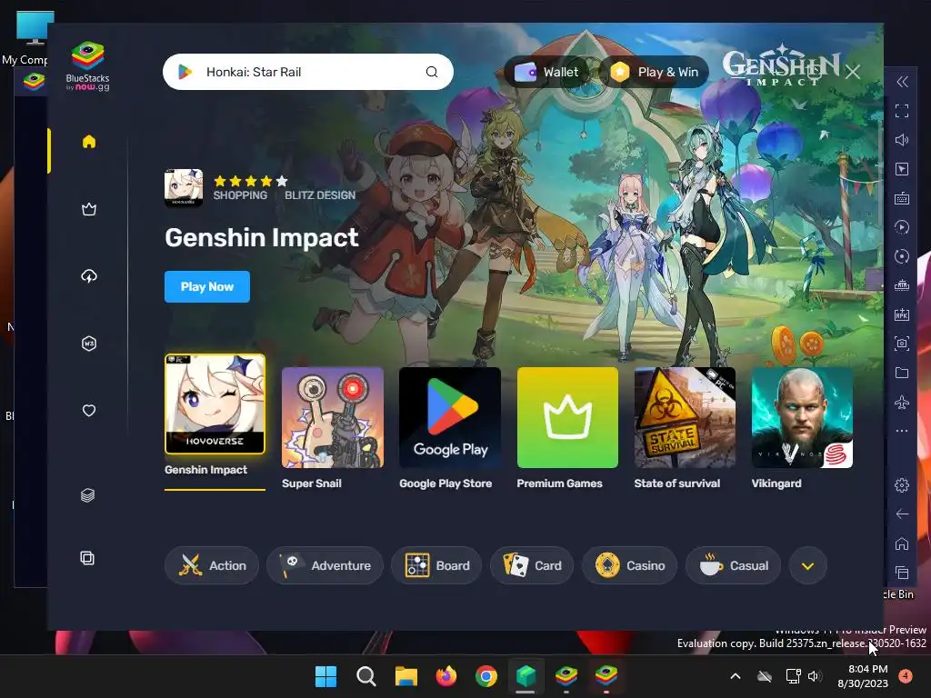This screenshot has height=698, width=931.
Task: Click the BLITZ DESIGN tag text
Action: pyautogui.click(x=320, y=195)
